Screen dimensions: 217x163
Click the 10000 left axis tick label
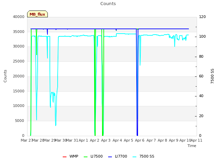[19, 106]
